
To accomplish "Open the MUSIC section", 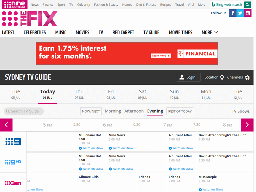I will tap(61, 32).
